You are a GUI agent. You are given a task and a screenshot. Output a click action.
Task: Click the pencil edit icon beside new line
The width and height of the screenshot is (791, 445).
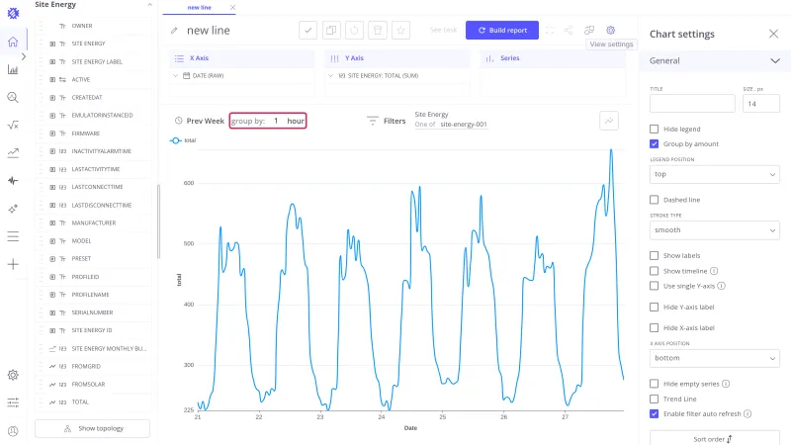coord(174,31)
